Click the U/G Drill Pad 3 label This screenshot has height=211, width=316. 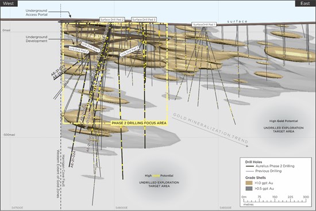[x=129, y=51]
